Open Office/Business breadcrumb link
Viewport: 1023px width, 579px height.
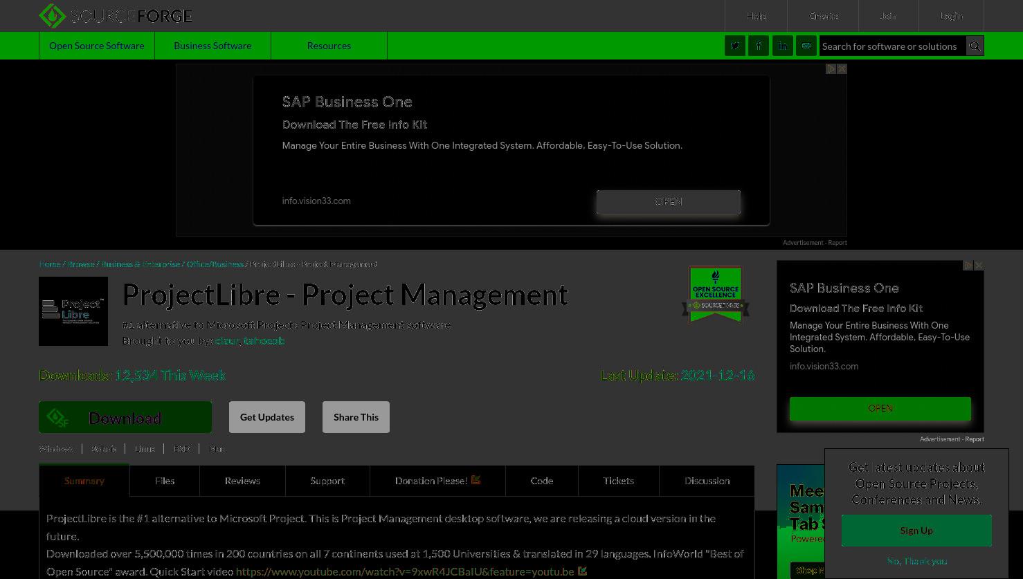(215, 264)
